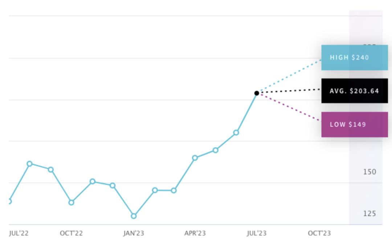
Task: Click the JAN'23 x-axis label
Action: pyautogui.click(x=134, y=233)
